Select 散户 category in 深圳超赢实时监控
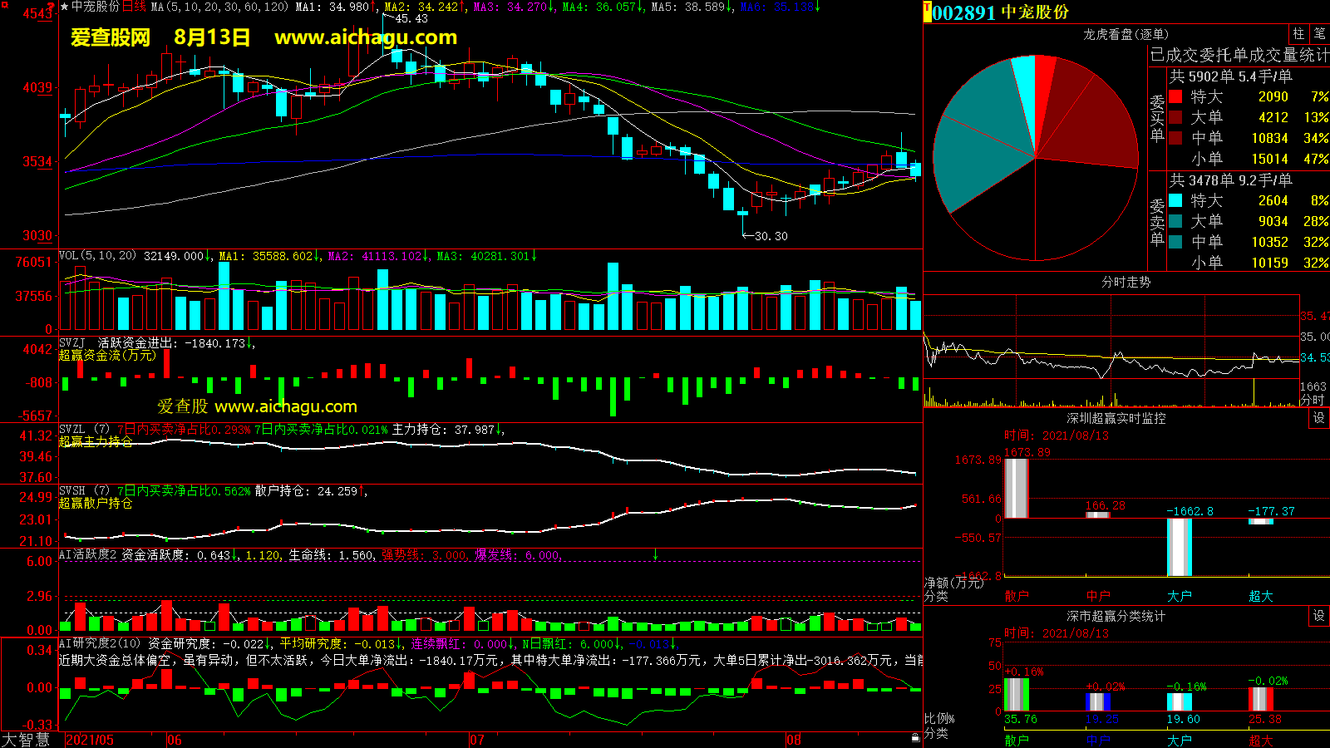Image resolution: width=1330 pixels, height=748 pixels. (x=1016, y=596)
